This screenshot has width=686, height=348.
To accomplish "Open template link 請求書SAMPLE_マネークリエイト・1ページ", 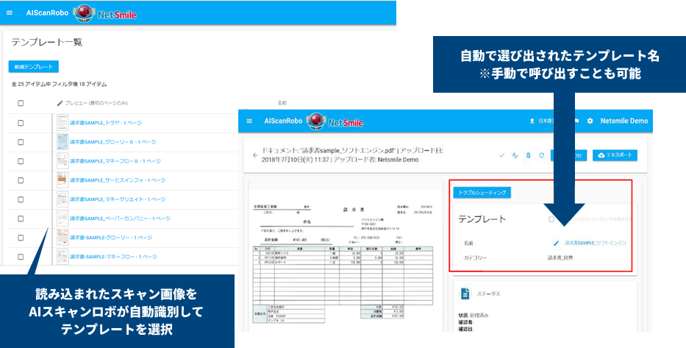I will pos(118,199).
